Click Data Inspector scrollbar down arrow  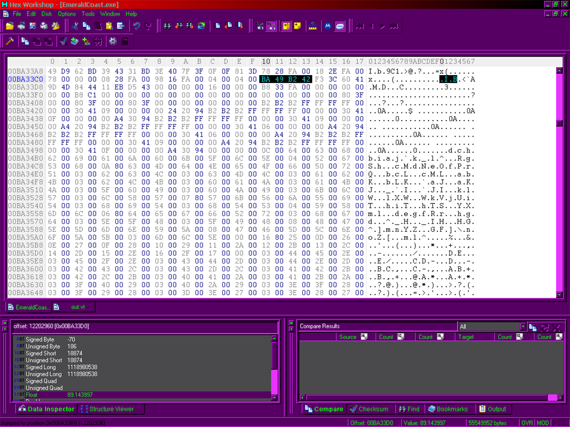point(274,398)
